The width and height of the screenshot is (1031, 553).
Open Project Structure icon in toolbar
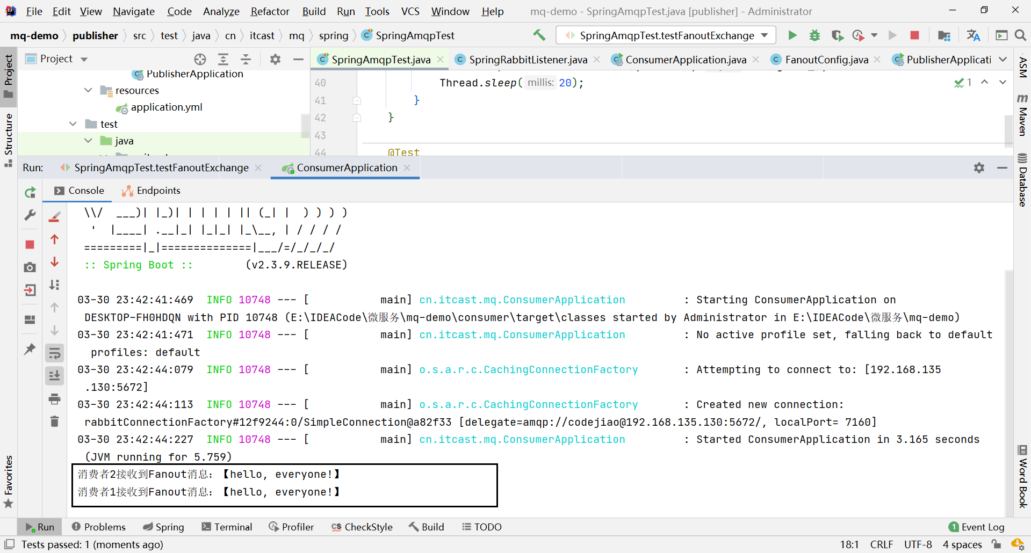(x=944, y=35)
